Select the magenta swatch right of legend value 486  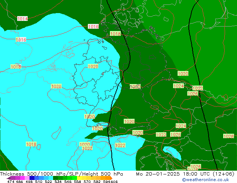point(22,178)
